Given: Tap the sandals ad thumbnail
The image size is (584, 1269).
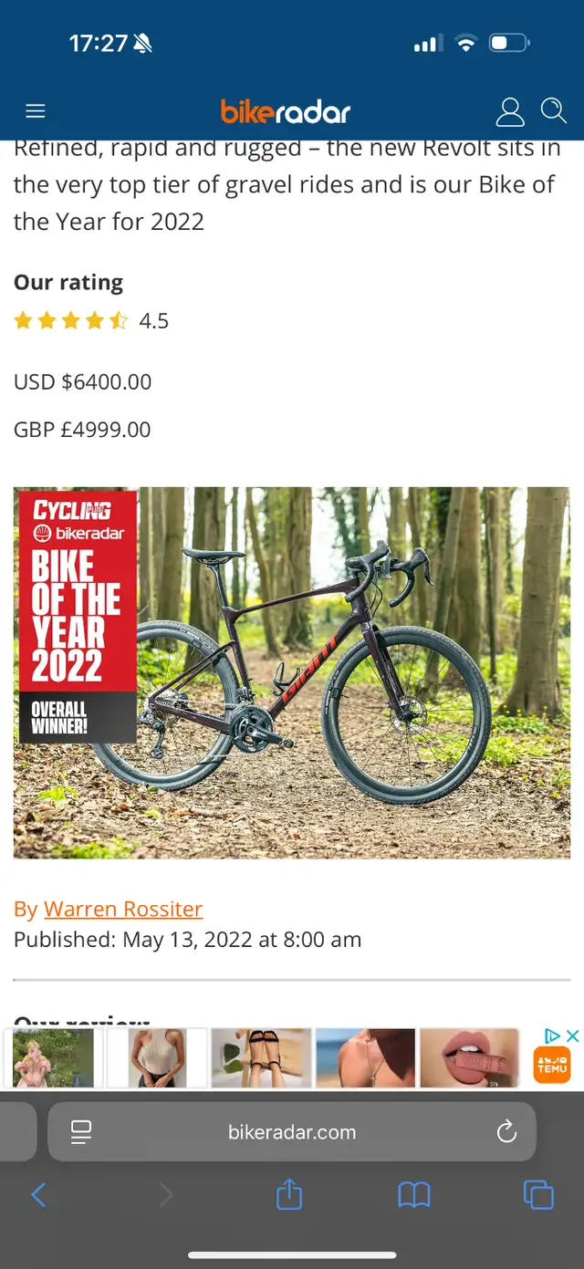Looking at the screenshot, I should pos(262,1058).
